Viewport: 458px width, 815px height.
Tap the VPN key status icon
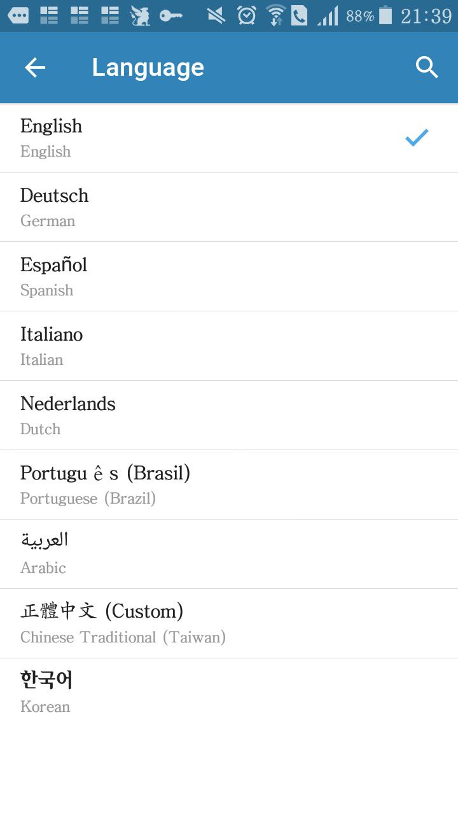click(170, 15)
